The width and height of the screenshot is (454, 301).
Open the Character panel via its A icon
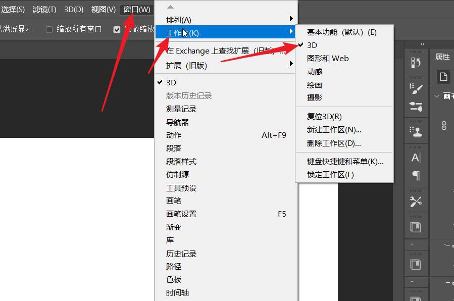[417, 157]
